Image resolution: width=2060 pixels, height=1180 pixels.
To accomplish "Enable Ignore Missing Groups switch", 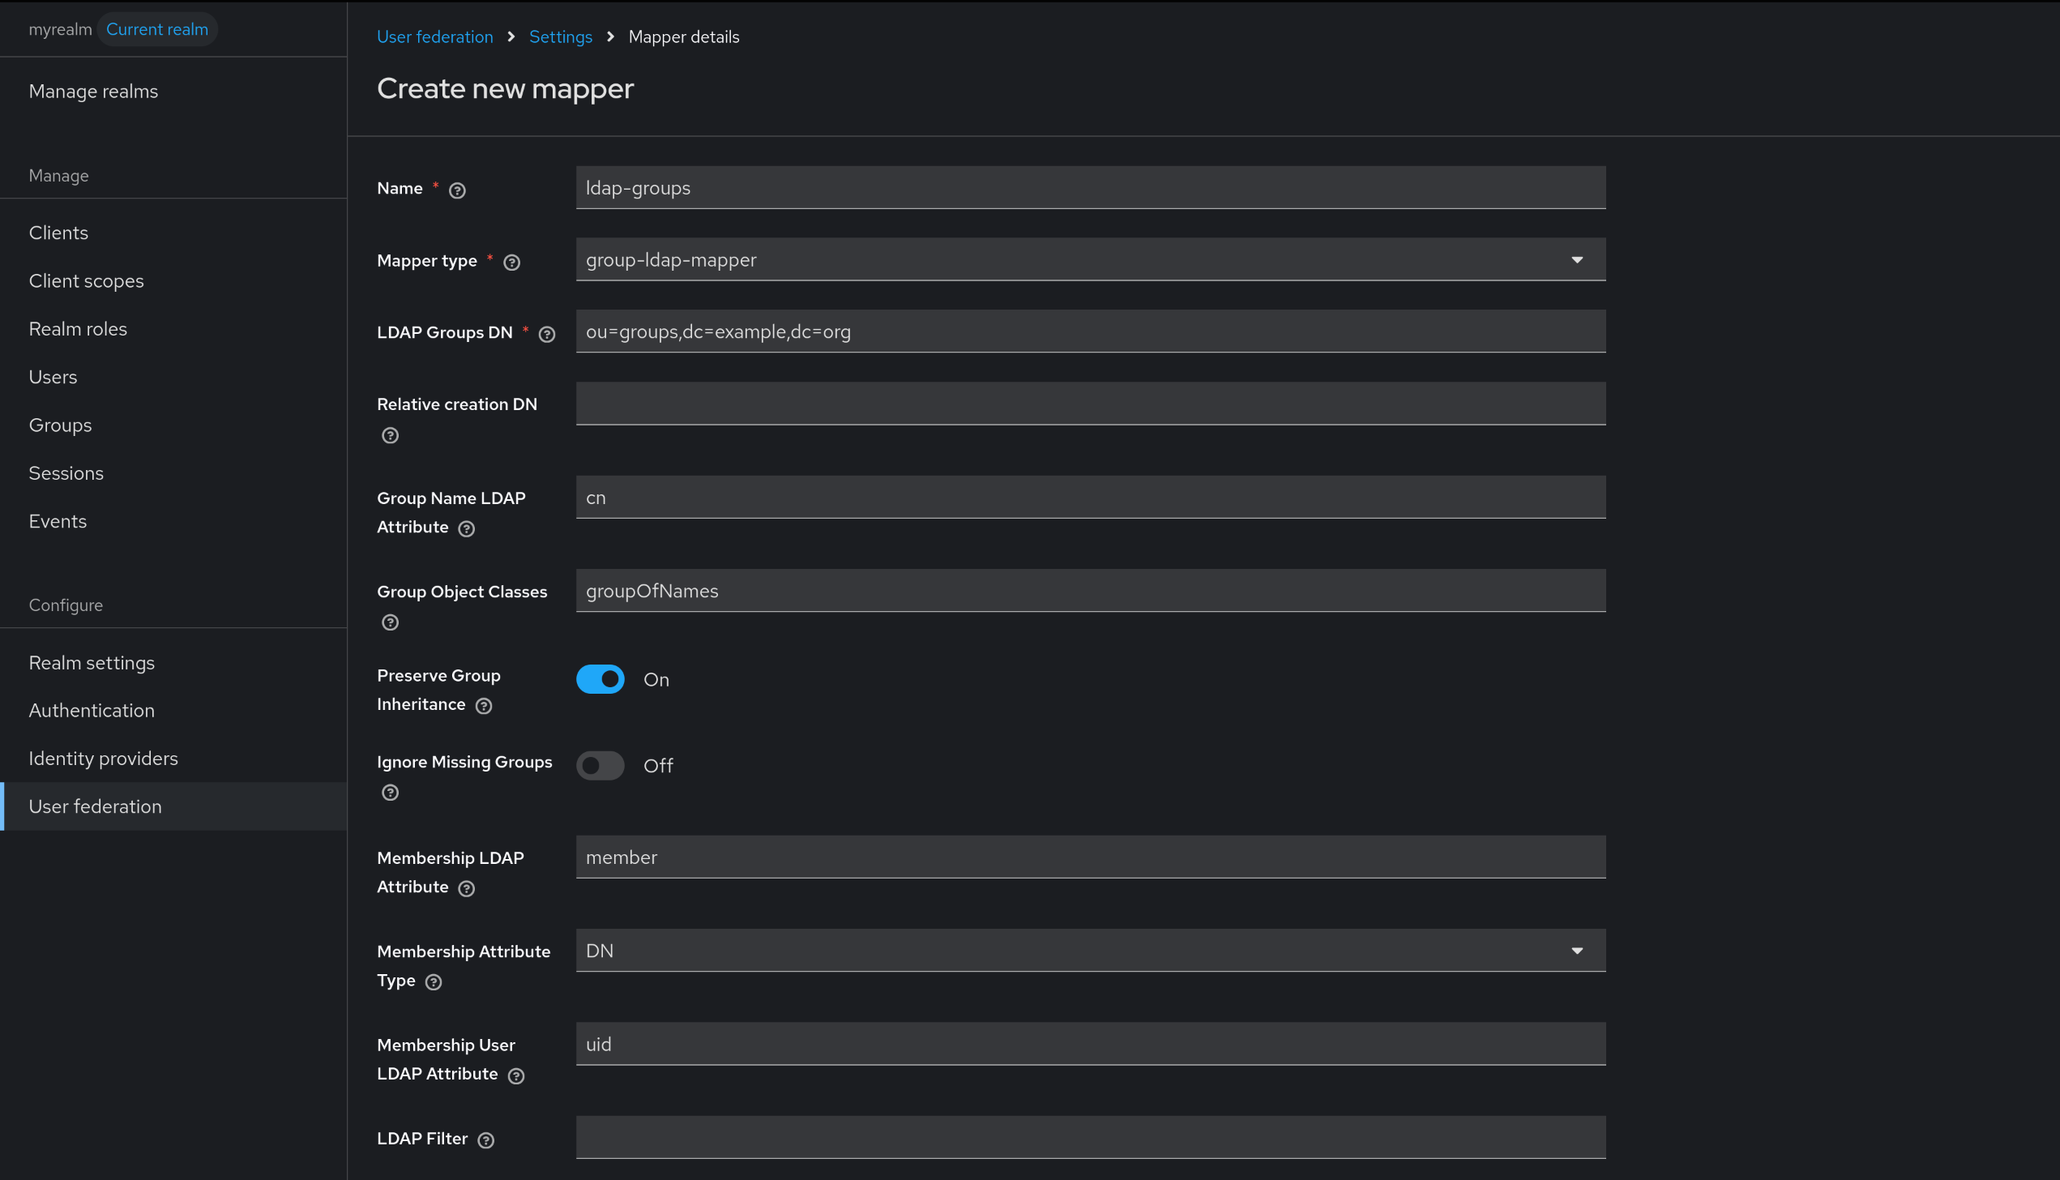I will (x=600, y=765).
